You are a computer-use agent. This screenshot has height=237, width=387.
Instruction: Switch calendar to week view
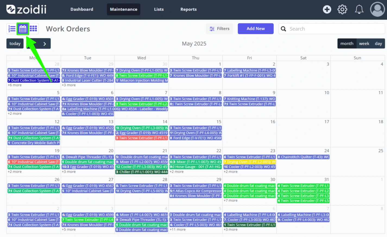point(364,44)
